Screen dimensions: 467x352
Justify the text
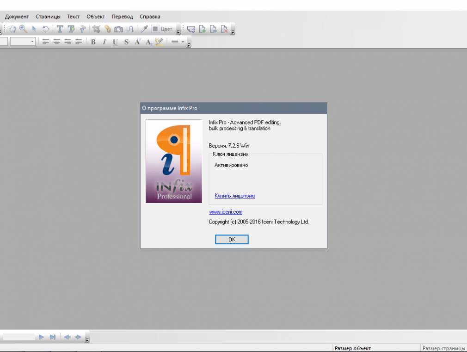79,42
